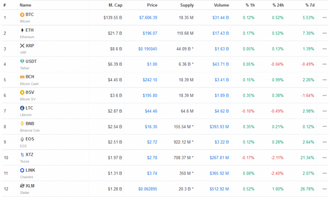Sort table by the Name column header
The height and width of the screenshot is (197, 329).
click(25, 5)
